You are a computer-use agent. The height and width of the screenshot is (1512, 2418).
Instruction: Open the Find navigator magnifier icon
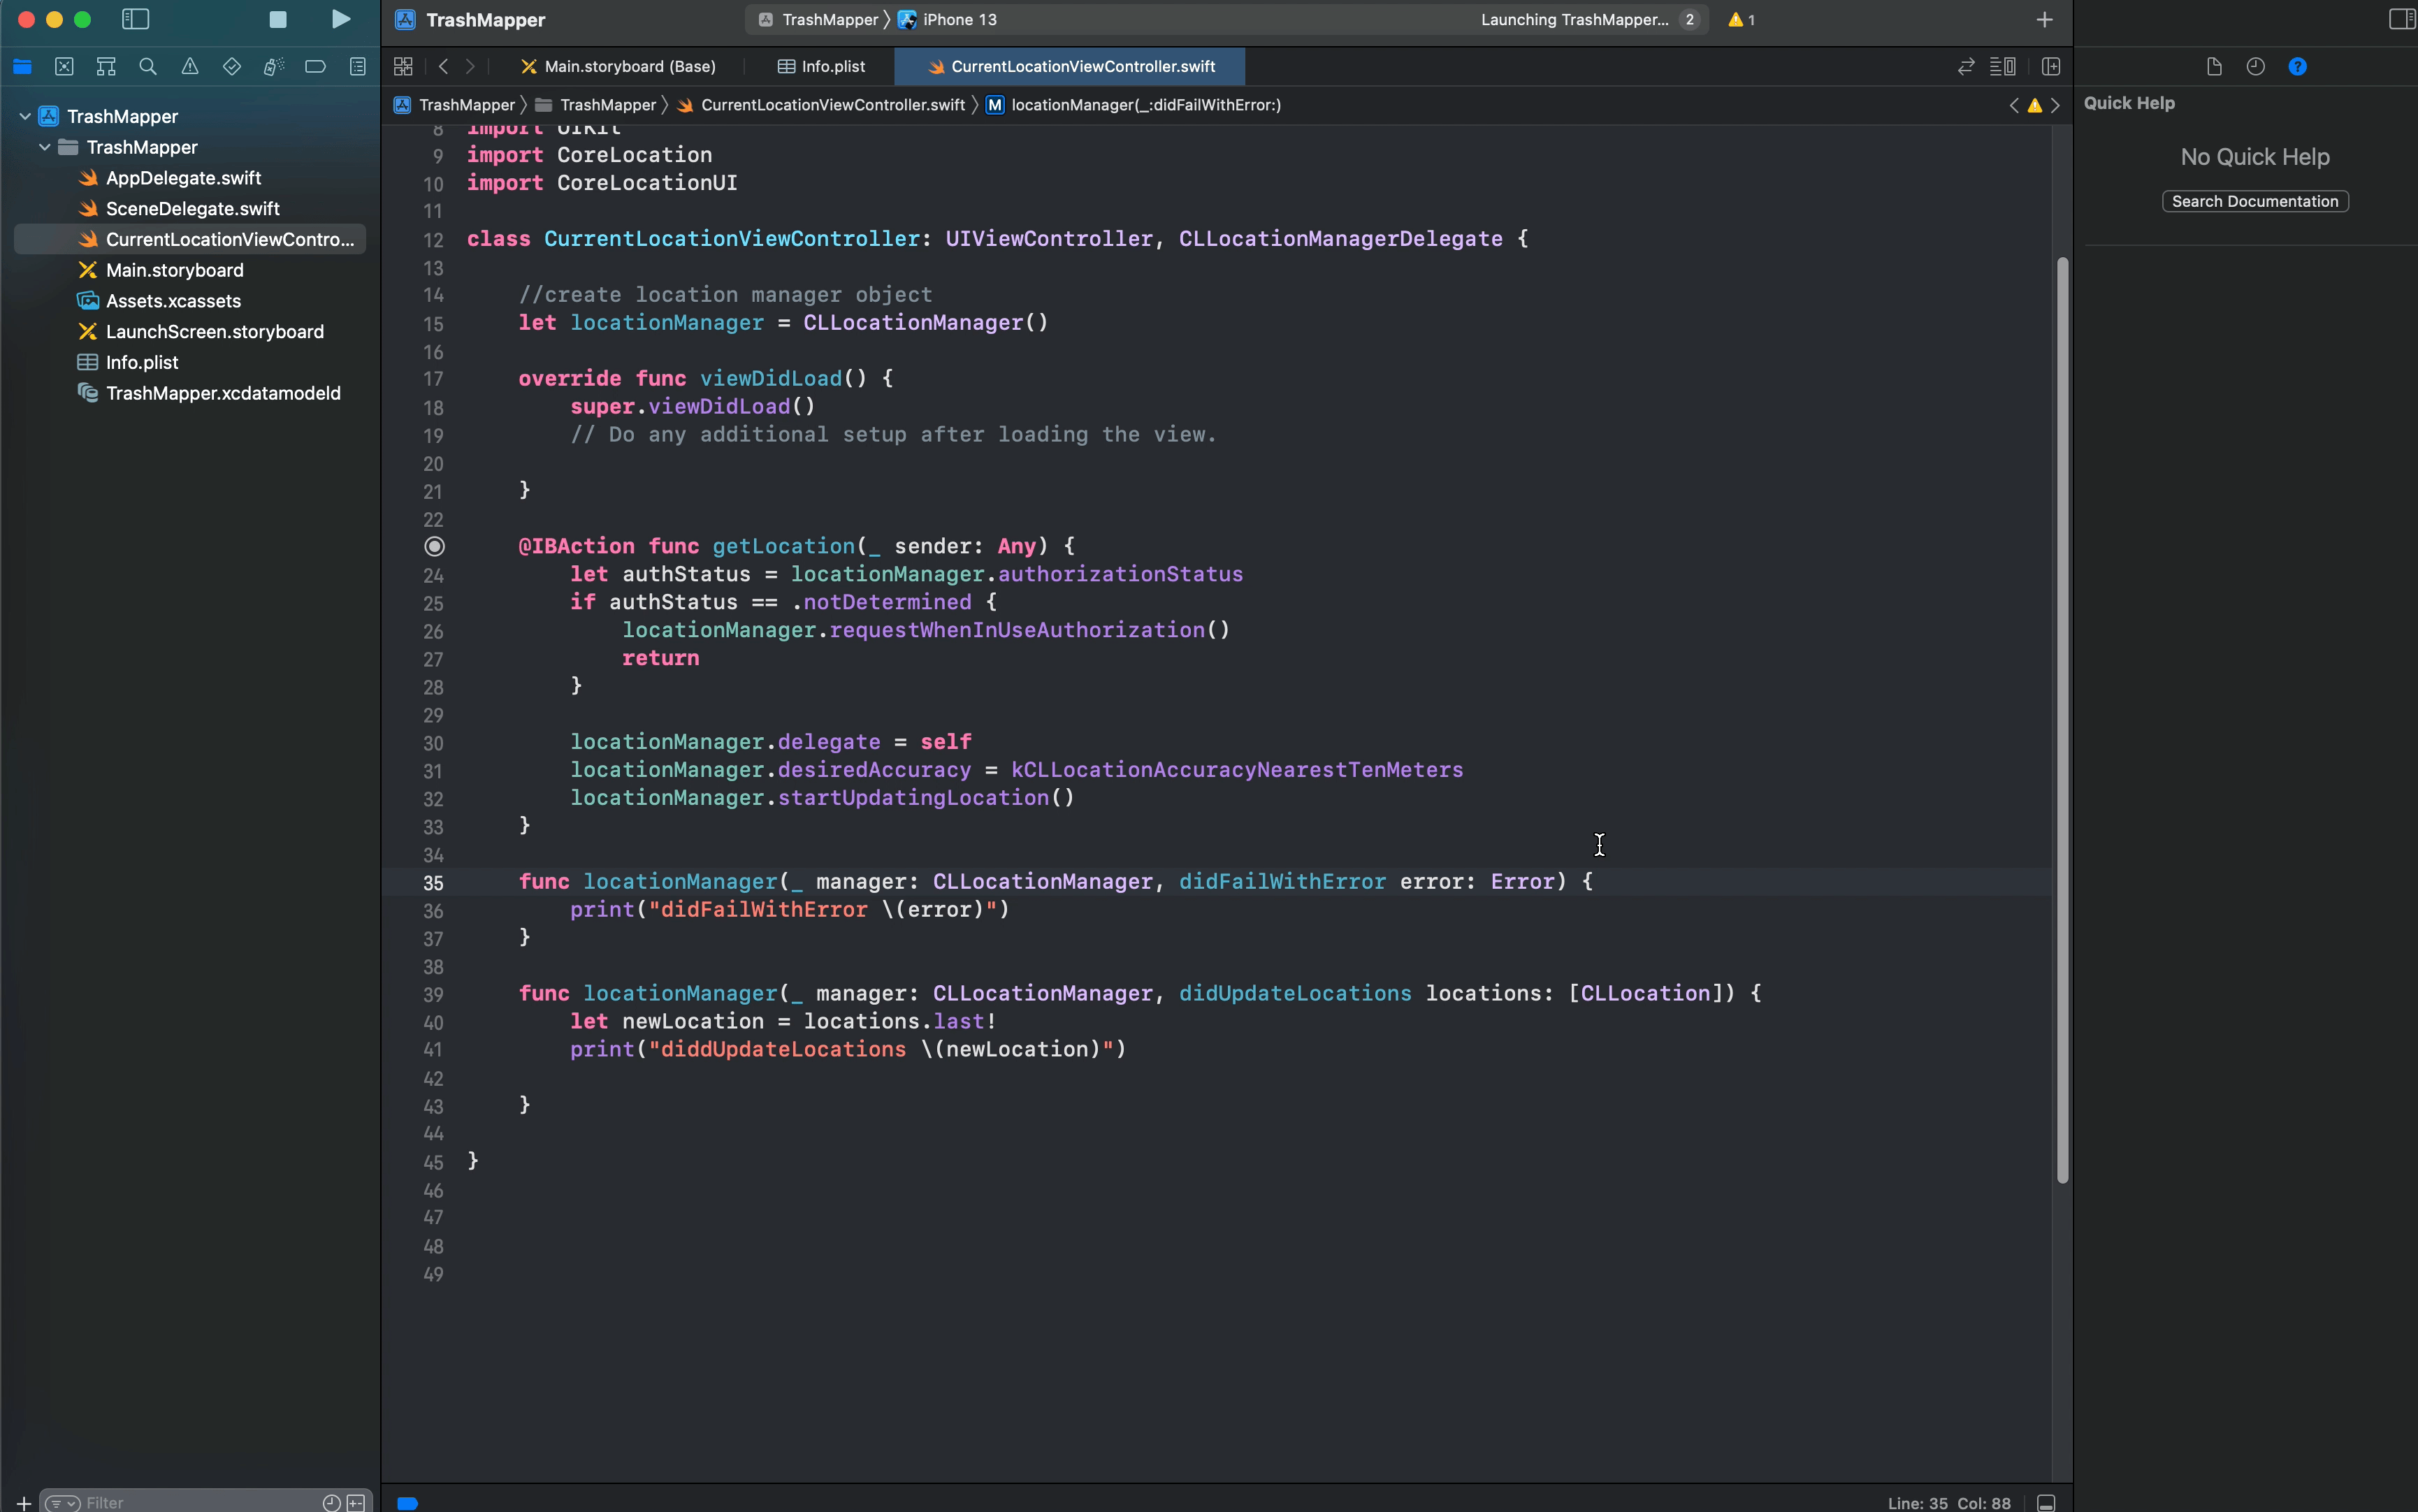[148, 66]
